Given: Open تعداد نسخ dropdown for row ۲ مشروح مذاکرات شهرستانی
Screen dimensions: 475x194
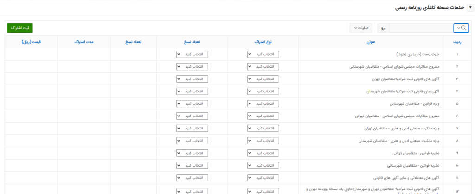Looking at the screenshot, I should (x=192, y=67).
